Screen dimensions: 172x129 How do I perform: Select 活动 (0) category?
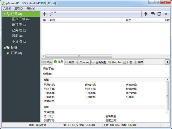[x=17, y=36]
